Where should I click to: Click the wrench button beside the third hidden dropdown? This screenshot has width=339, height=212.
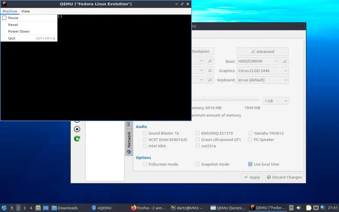tap(210, 80)
